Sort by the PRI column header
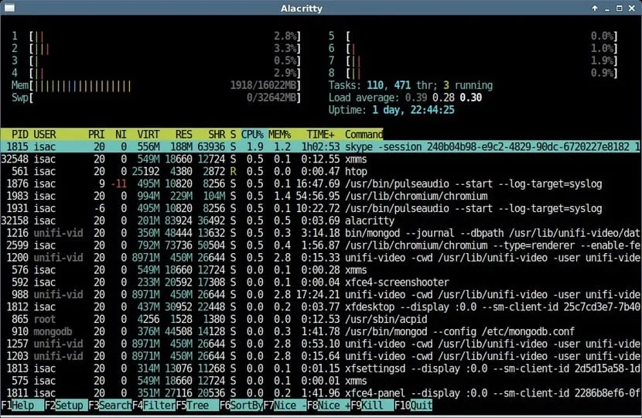The height and width of the screenshot is (418, 642). coord(96,135)
